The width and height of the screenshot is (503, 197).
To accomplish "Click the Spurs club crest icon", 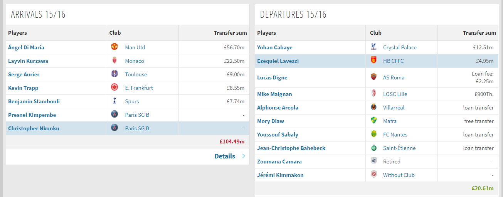I will [114, 101].
